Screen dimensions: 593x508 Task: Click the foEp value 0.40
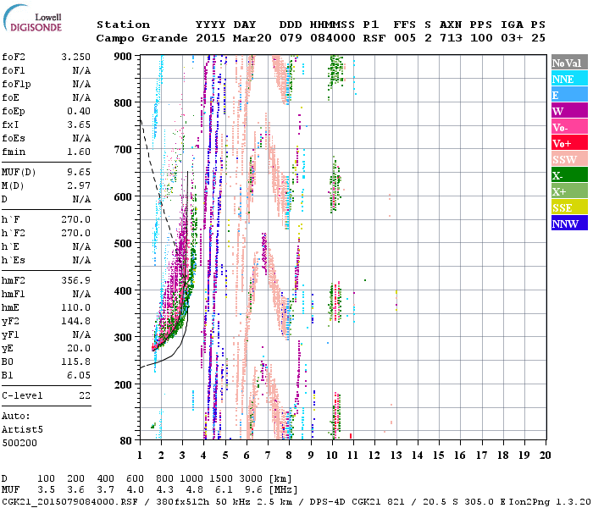tap(79, 111)
